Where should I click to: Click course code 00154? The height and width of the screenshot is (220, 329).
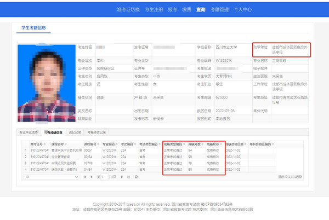click(88, 157)
